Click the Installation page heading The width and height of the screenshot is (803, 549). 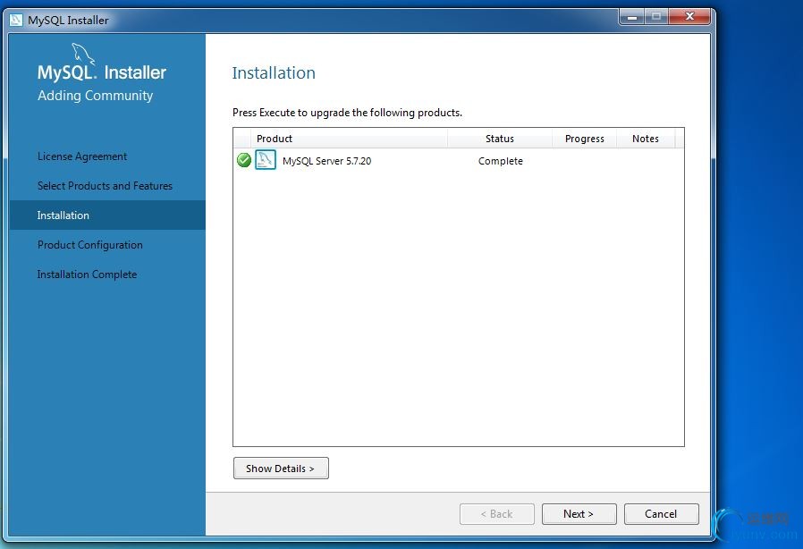[274, 72]
